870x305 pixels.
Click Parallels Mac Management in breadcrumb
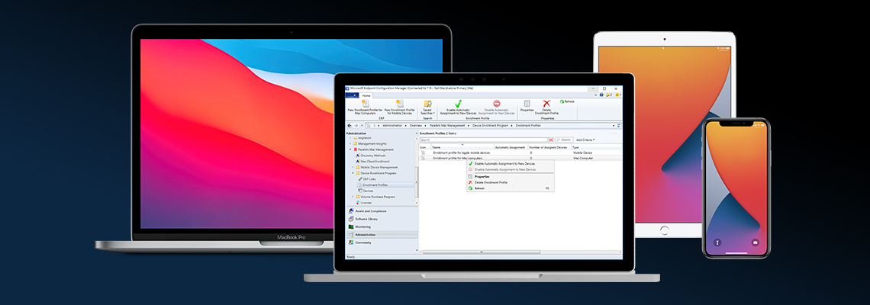point(448,125)
